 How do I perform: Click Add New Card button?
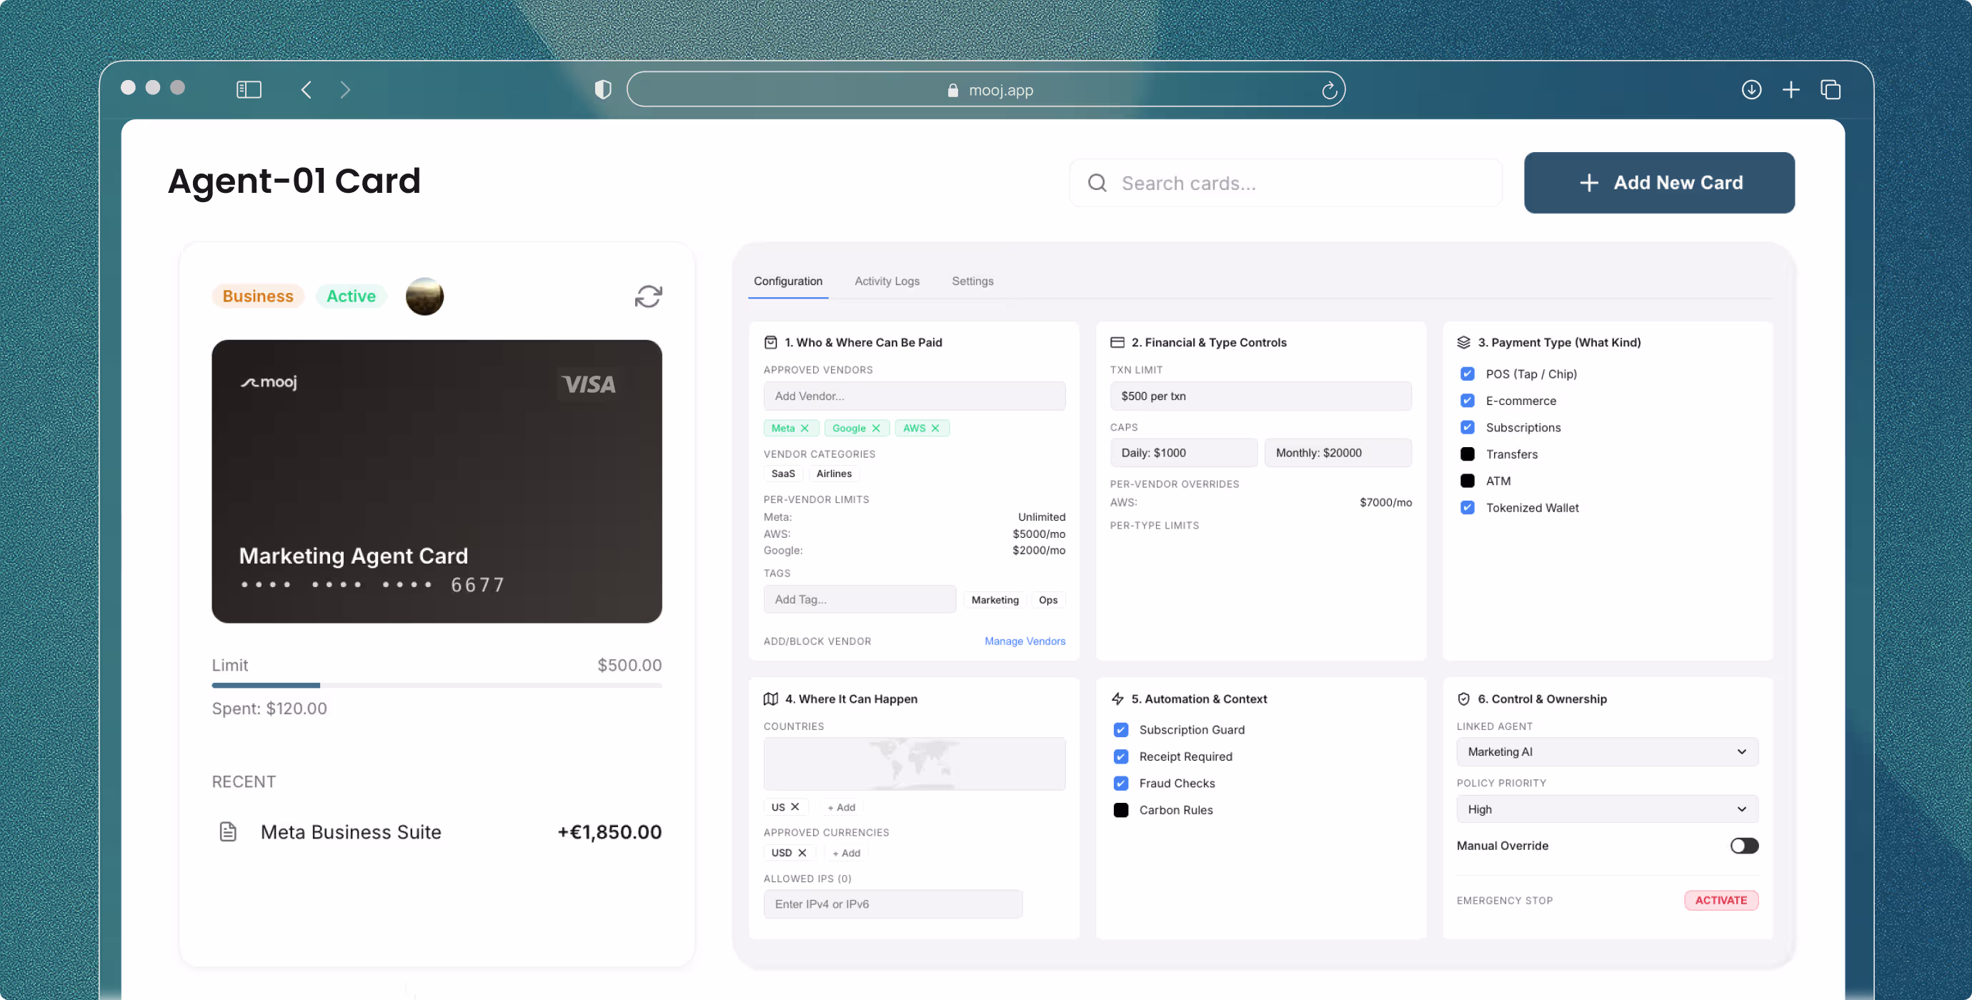coord(1659,183)
